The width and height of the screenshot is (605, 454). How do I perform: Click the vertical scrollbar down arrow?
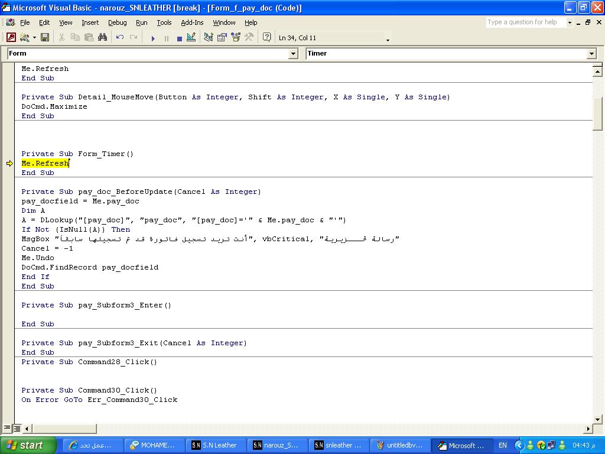click(x=597, y=419)
